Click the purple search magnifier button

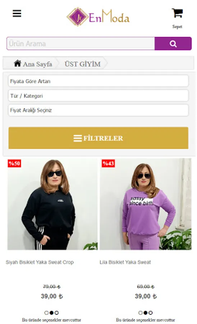click(x=173, y=44)
